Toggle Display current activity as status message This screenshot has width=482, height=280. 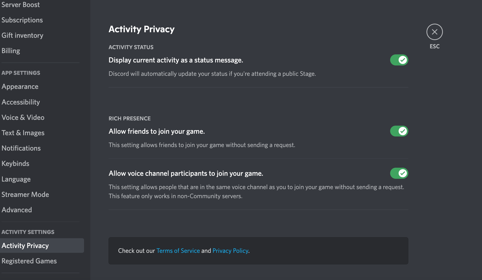(x=399, y=60)
